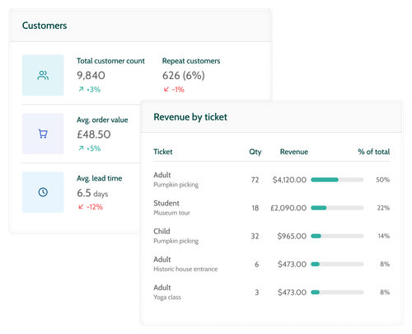This screenshot has width=412, height=334.
Task: Click the £2,090.00 revenue amount
Action: [288, 208]
